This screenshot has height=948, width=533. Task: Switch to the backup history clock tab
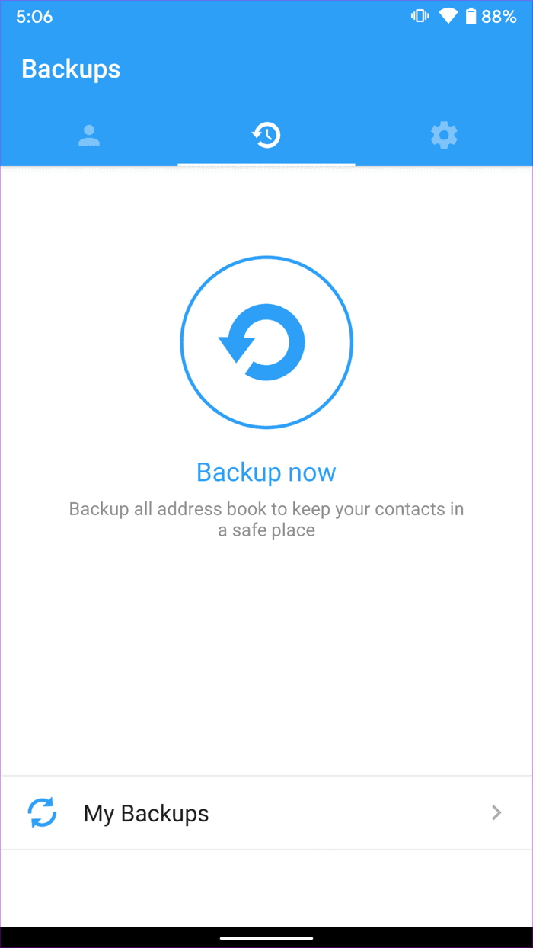(266, 136)
